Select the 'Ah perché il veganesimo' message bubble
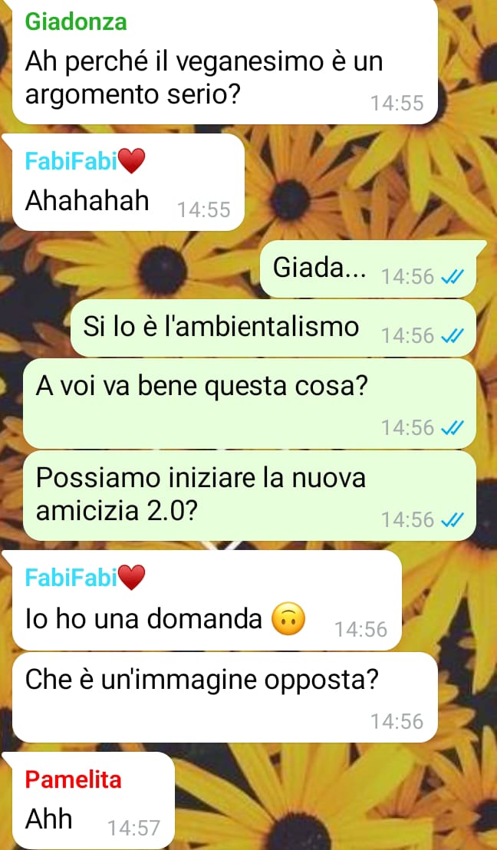Viewport: 497px width, 850px height. pos(225,62)
